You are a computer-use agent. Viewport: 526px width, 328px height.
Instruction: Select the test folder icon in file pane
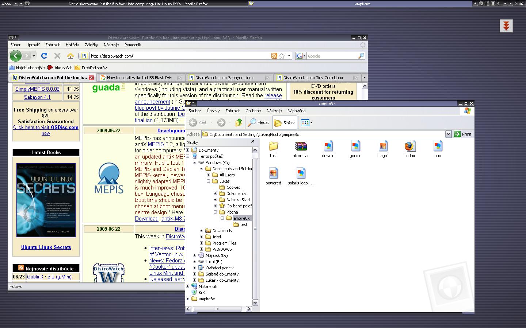pos(273,149)
